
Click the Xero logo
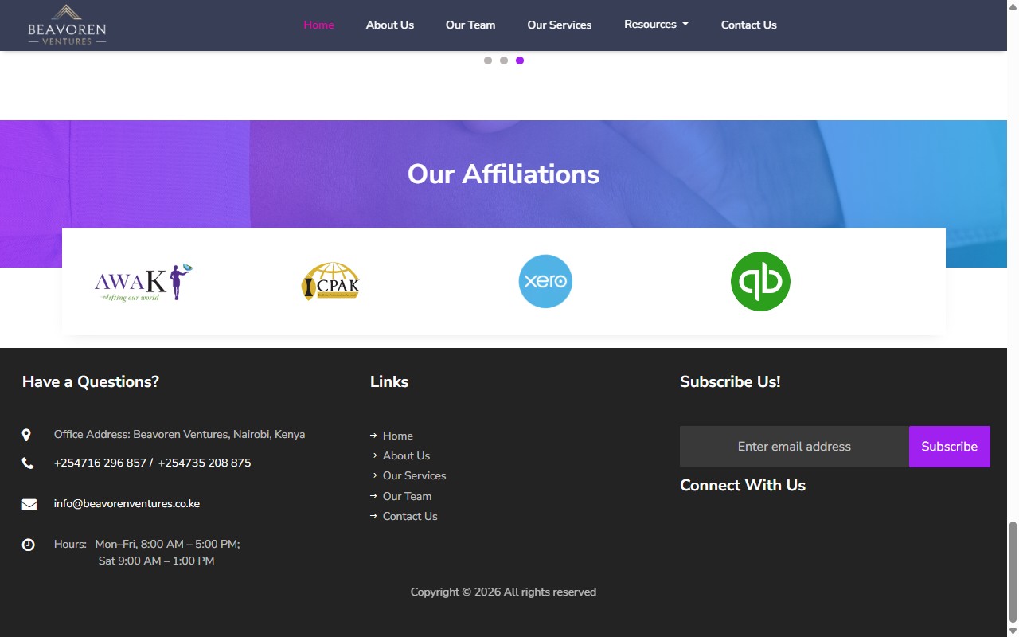coord(545,281)
